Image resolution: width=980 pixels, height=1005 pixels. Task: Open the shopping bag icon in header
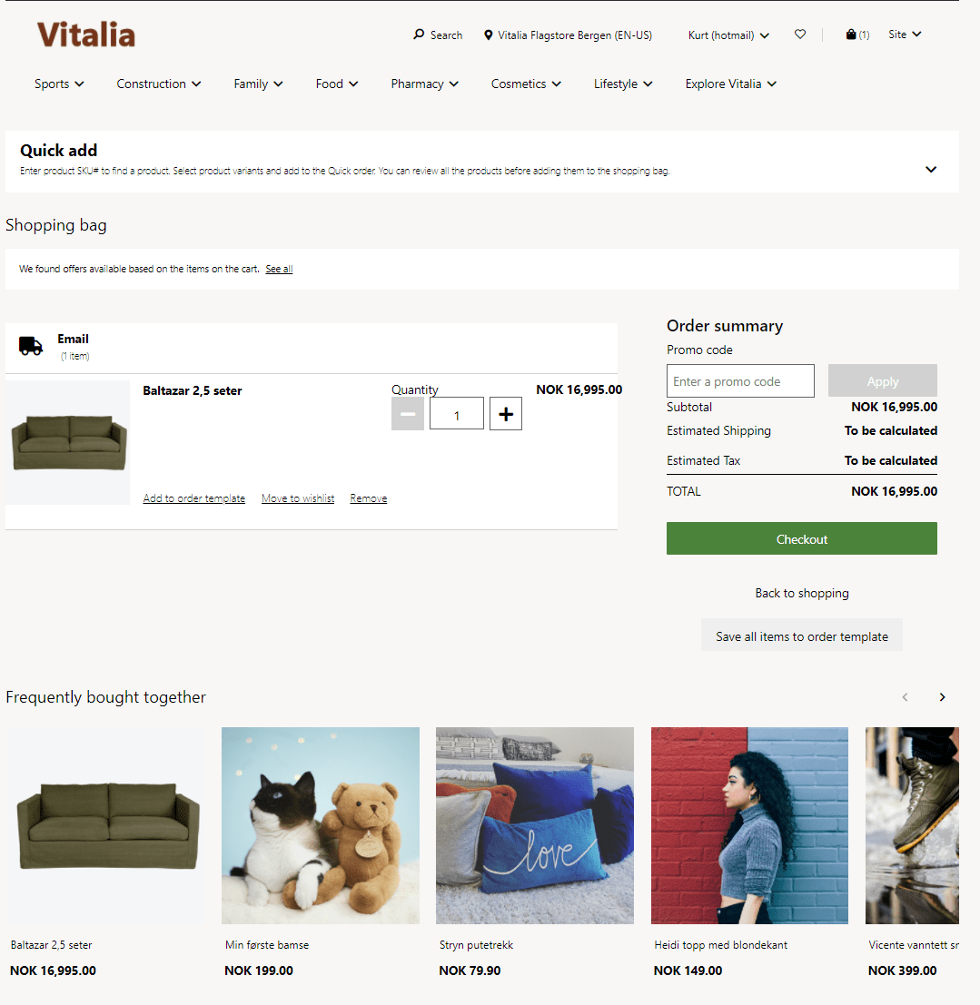click(851, 34)
